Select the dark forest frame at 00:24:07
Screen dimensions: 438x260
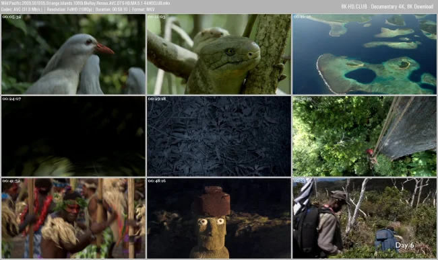[73, 136]
